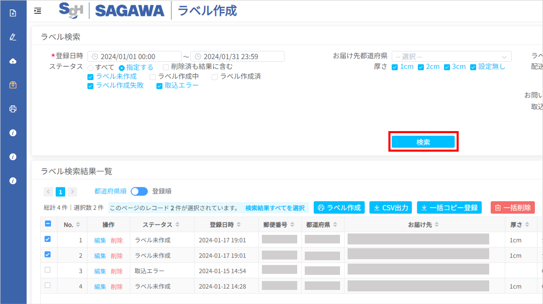
Task: Collapse the sidebar with the menu fold icon
Action: pos(38,11)
